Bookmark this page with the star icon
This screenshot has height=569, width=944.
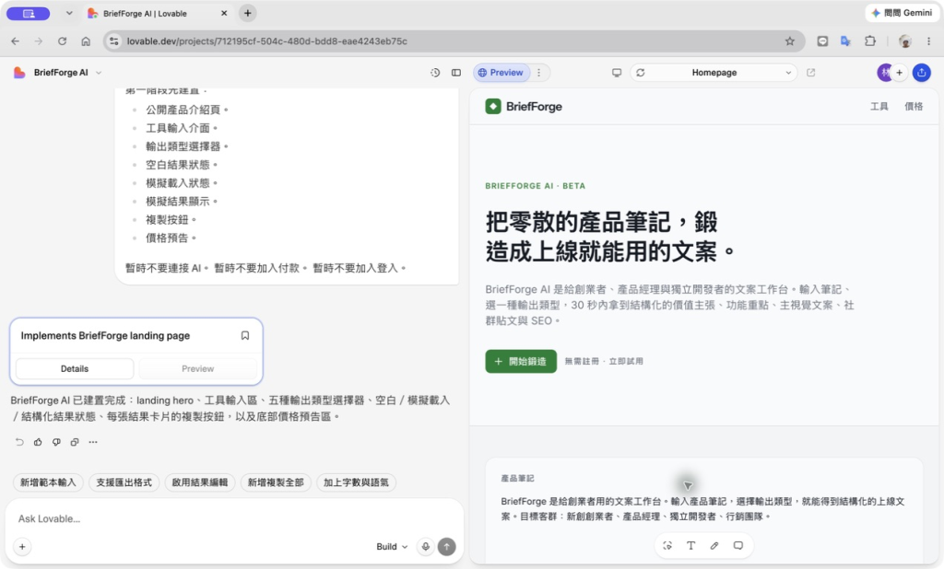click(790, 41)
